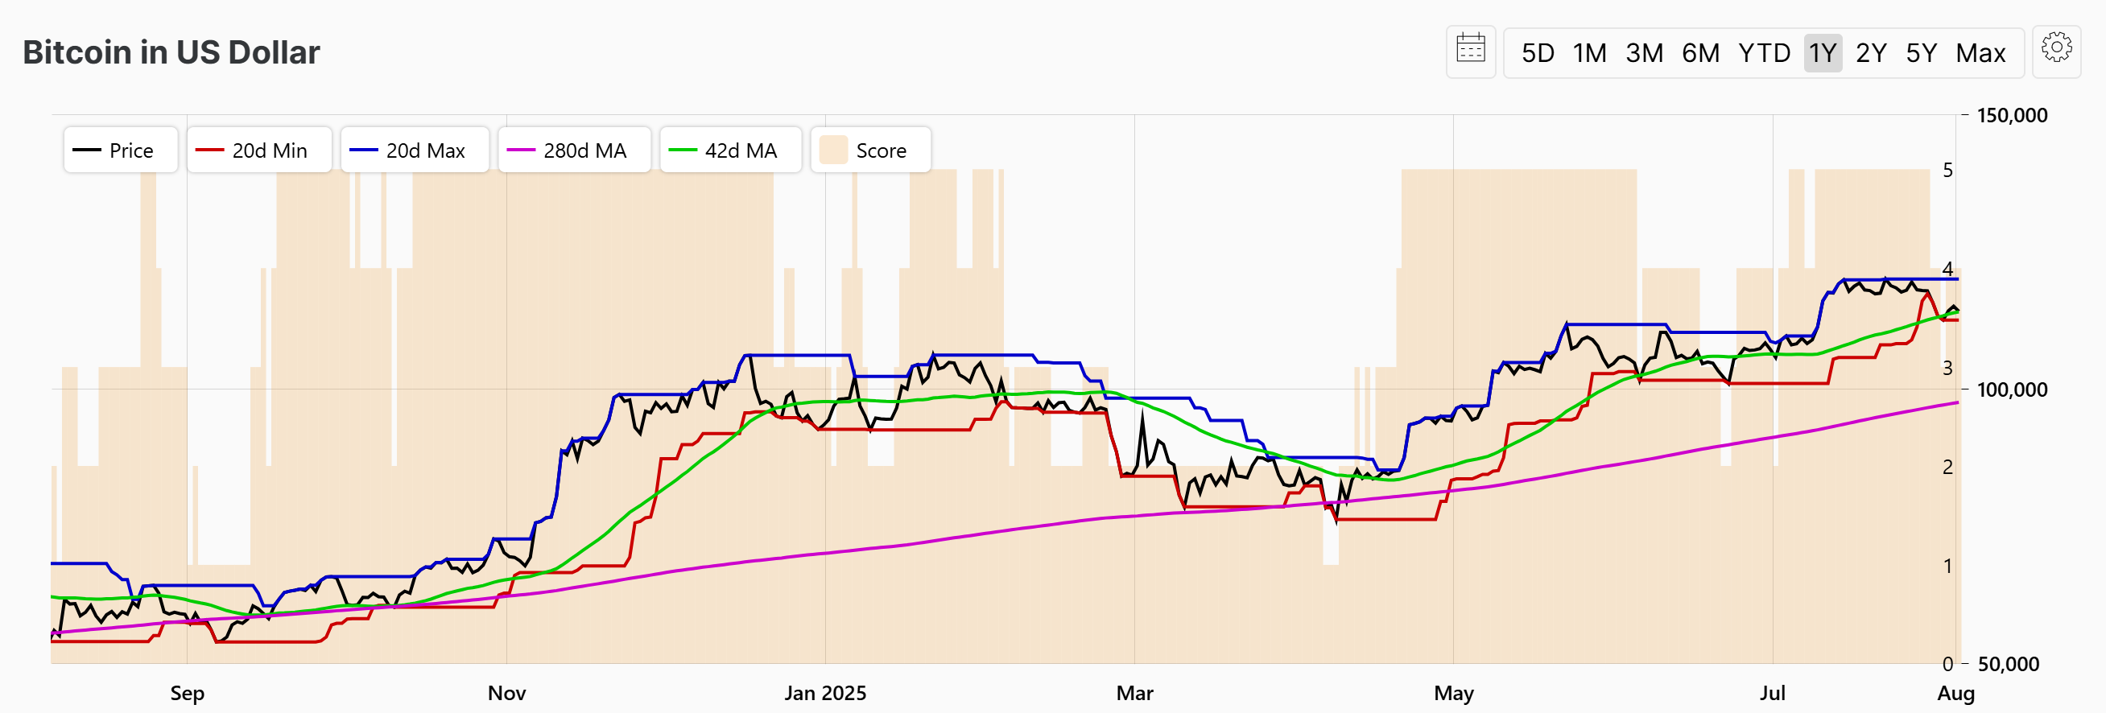Select the 1M time range
Viewport: 2106px width, 713px height.
(1589, 53)
